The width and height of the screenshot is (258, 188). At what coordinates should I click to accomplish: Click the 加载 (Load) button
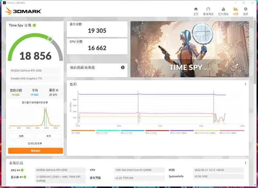21,136
